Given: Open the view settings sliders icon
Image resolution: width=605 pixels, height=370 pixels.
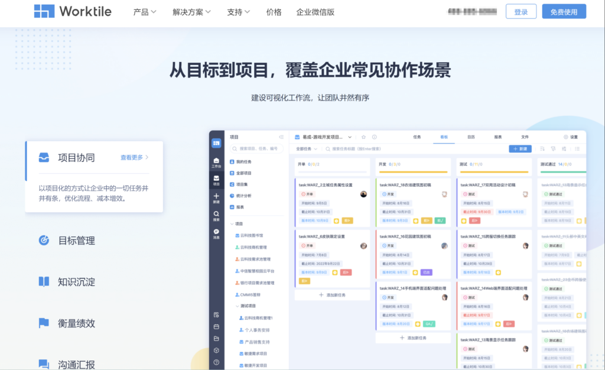Looking at the screenshot, I should (564, 149).
